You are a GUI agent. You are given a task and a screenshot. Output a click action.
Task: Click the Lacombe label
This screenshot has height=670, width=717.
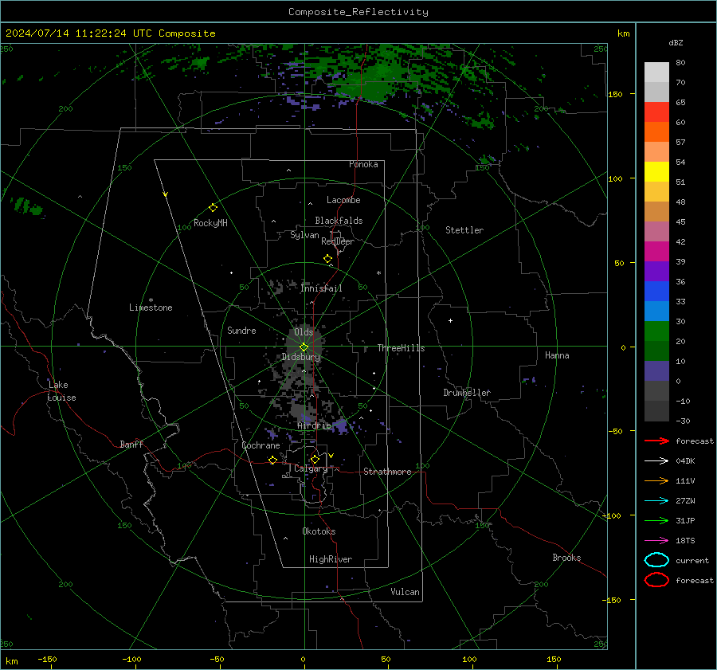[343, 200]
